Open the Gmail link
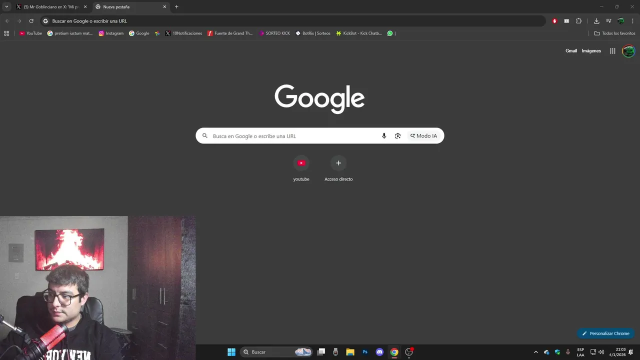Viewport: 640px width, 360px height. click(571, 51)
